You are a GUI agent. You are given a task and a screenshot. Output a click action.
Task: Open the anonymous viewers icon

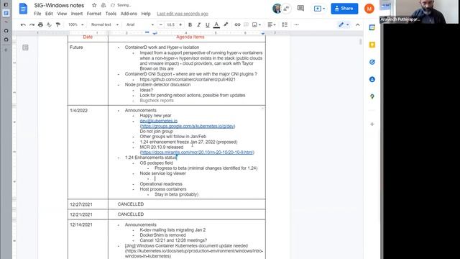(x=286, y=9)
